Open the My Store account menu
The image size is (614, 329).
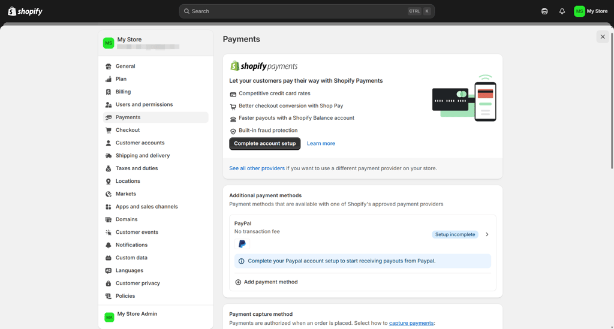pyautogui.click(x=591, y=11)
